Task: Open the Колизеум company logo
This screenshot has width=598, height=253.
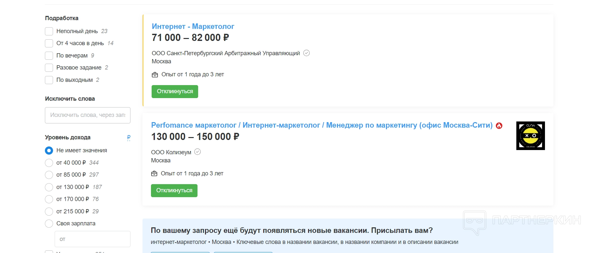Action: [530, 136]
